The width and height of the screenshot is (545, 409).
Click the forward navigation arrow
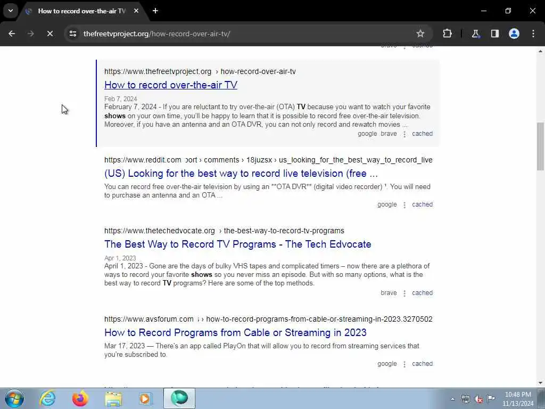pyautogui.click(x=30, y=34)
